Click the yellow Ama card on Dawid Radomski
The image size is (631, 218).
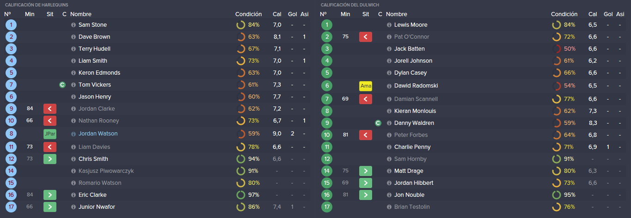(366, 86)
